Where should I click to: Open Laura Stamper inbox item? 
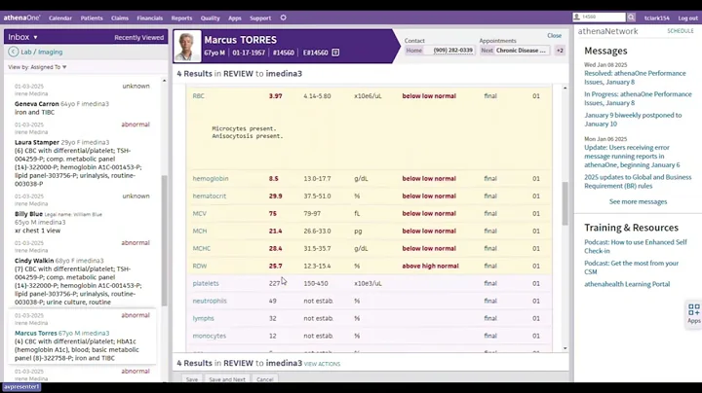click(x=82, y=154)
